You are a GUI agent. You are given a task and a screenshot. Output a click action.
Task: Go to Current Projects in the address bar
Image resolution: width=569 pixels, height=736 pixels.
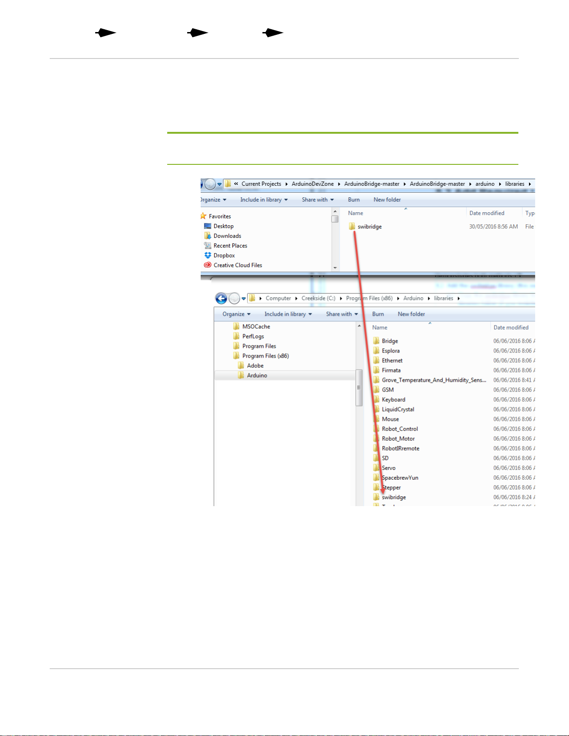[261, 184]
